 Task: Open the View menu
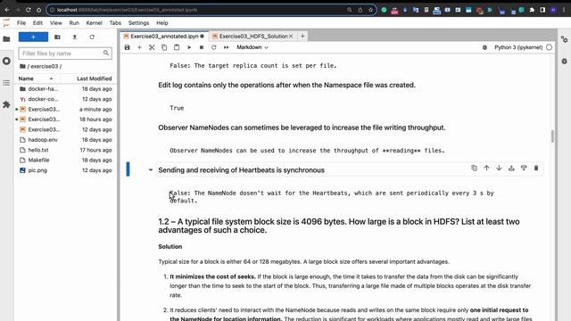(55, 23)
